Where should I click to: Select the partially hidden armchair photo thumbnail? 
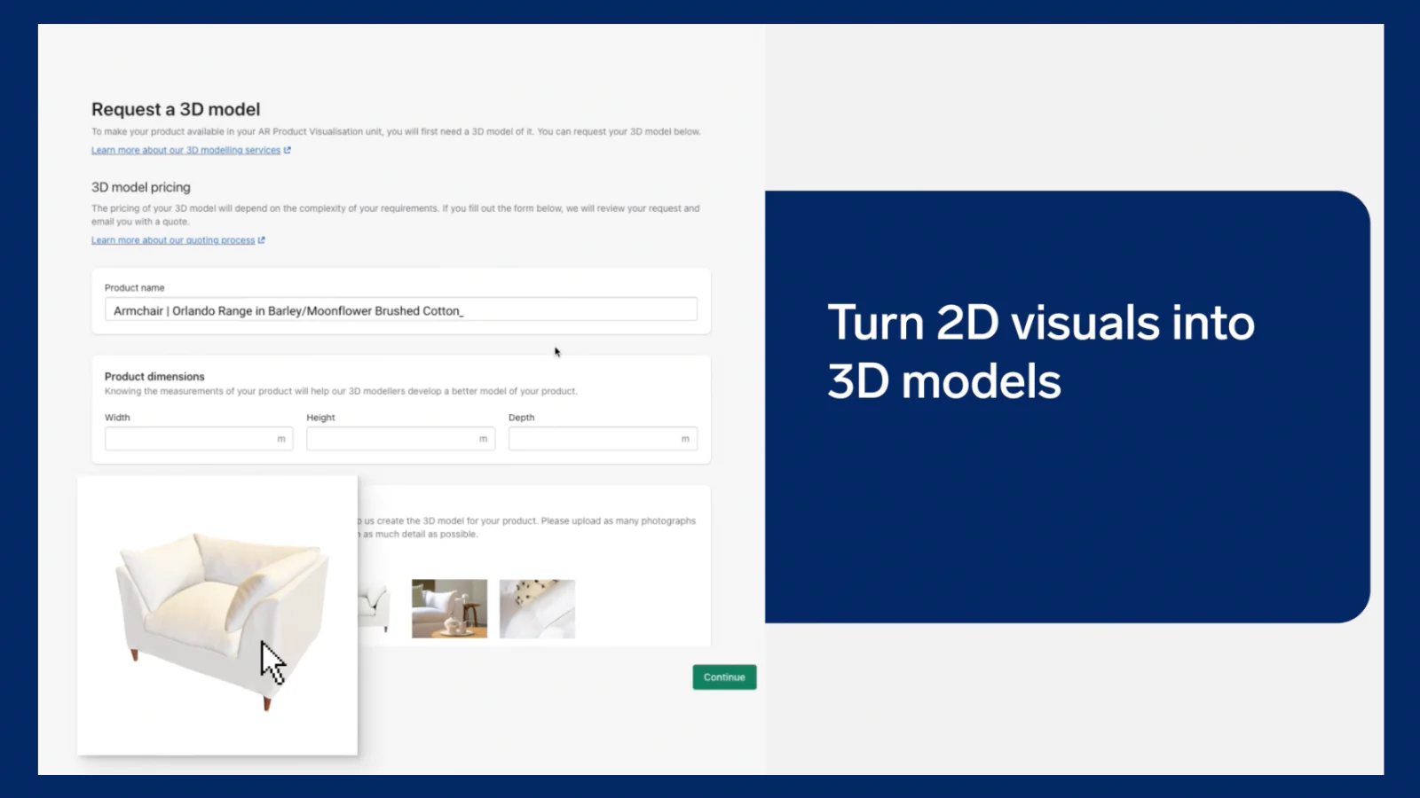374,608
